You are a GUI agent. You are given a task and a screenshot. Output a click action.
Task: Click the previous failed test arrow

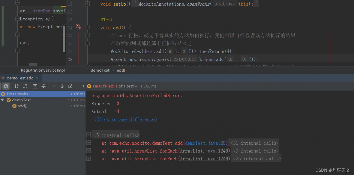tap(54, 86)
